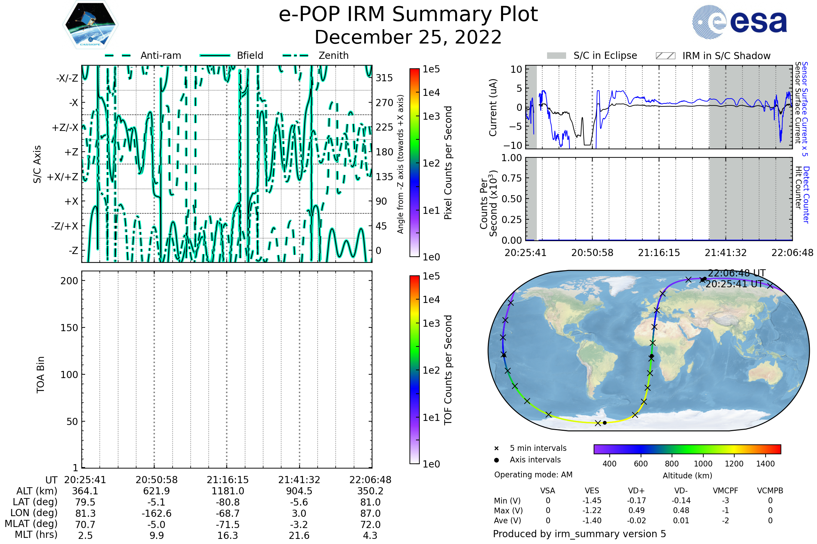
Task: Click the Operating mode: AM text
Action: 533,475
